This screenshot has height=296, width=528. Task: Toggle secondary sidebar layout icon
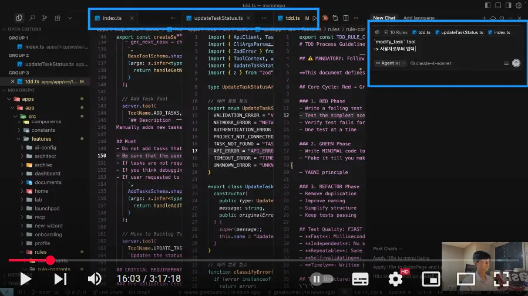[509, 5]
